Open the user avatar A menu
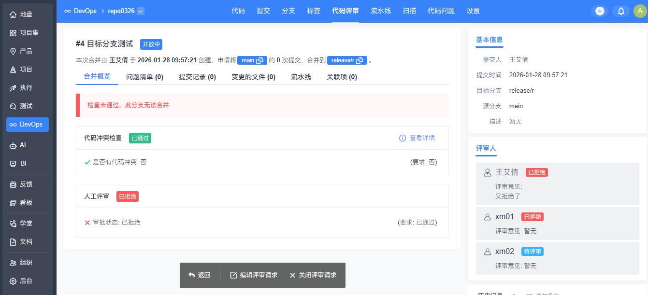 [640, 11]
